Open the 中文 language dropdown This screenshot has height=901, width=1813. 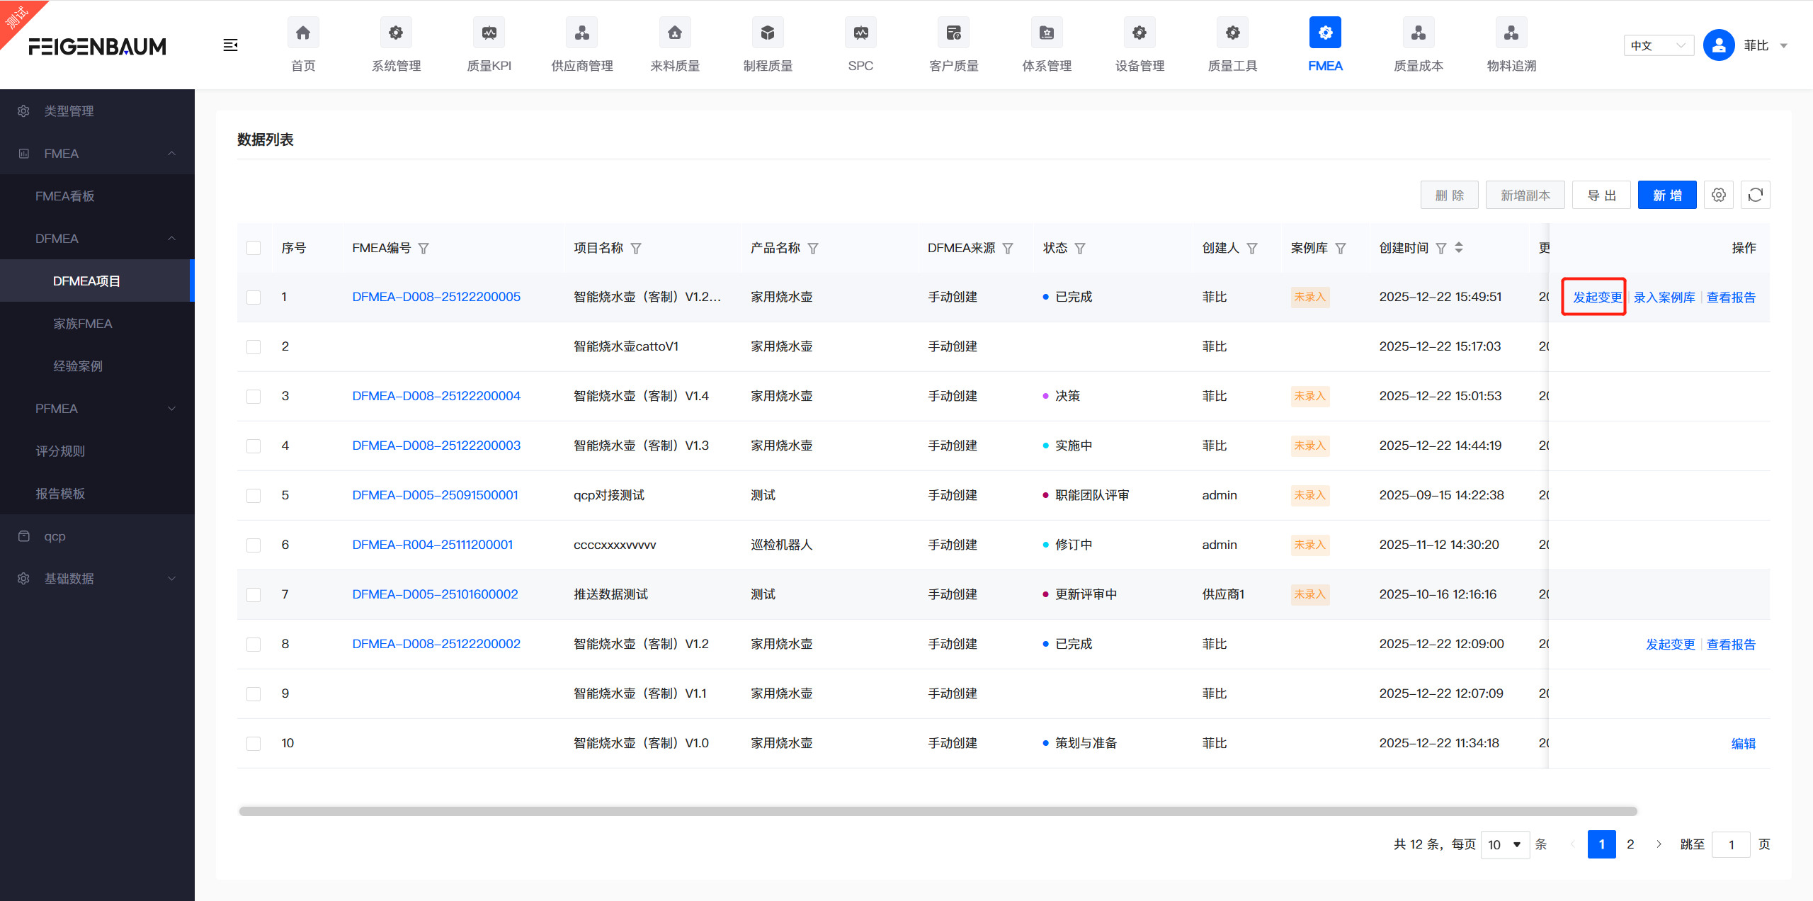pyautogui.click(x=1658, y=45)
